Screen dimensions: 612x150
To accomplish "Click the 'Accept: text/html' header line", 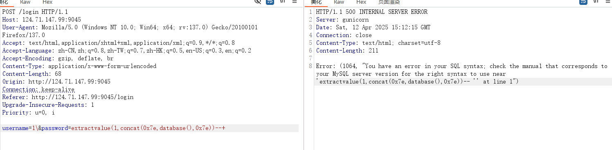I will click(118, 43).
